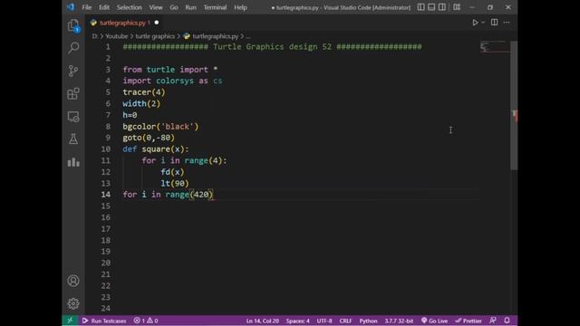The image size is (580, 326).
Task: Open remote window green status button
Action: pyautogui.click(x=70, y=321)
